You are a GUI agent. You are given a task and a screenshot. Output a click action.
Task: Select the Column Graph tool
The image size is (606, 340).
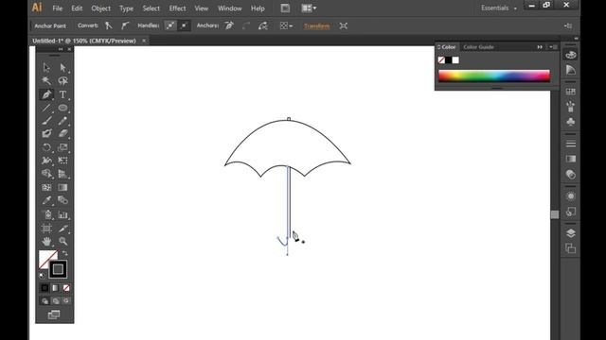coord(62,214)
